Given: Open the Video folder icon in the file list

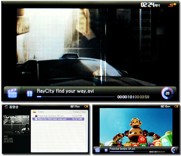Looking at the screenshot, I should click(x=35, y=112).
